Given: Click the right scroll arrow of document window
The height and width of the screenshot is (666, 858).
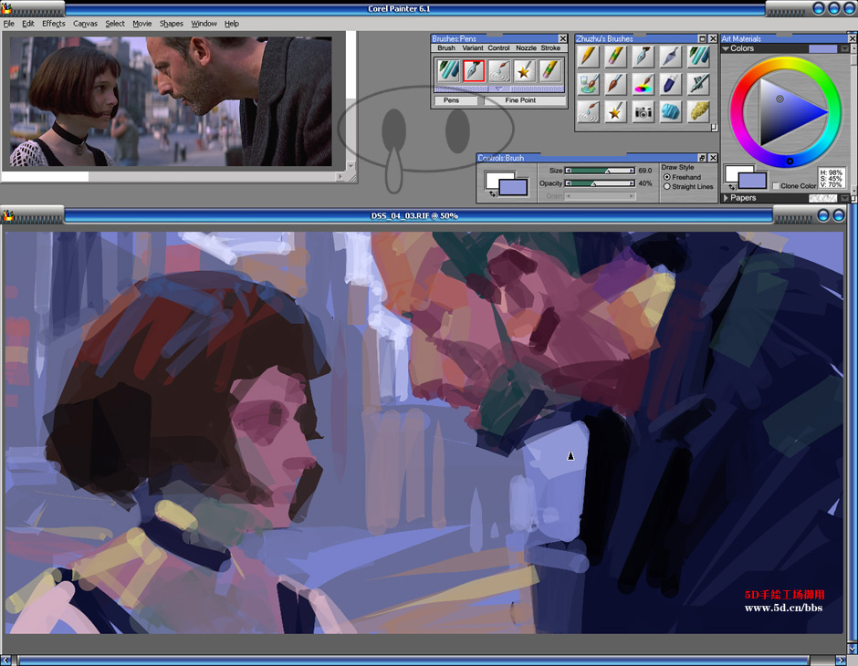Looking at the screenshot, I should tap(842, 661).
